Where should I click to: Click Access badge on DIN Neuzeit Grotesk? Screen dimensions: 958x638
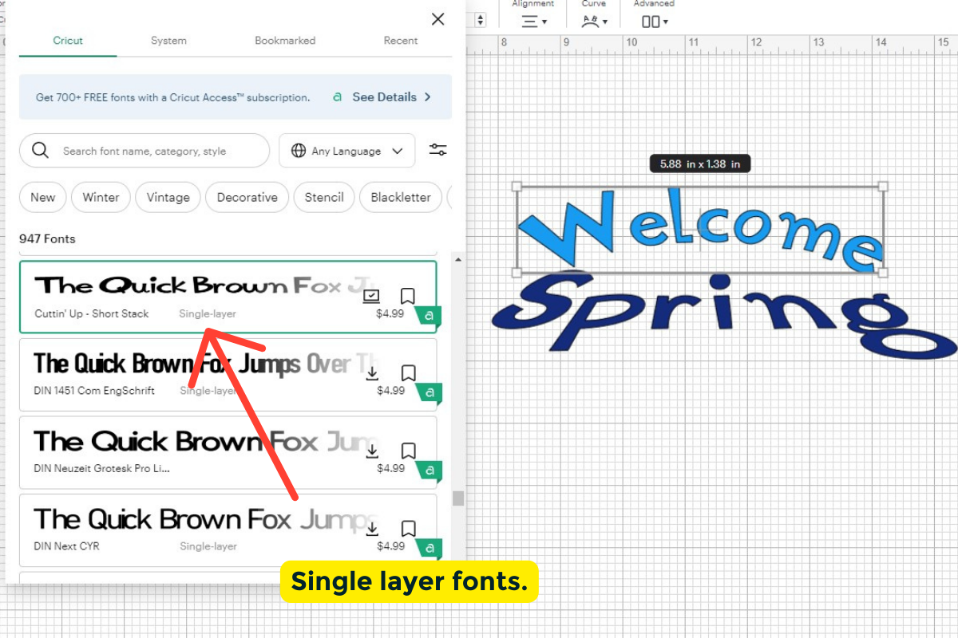pyautogui.click(x=429, y=471)
